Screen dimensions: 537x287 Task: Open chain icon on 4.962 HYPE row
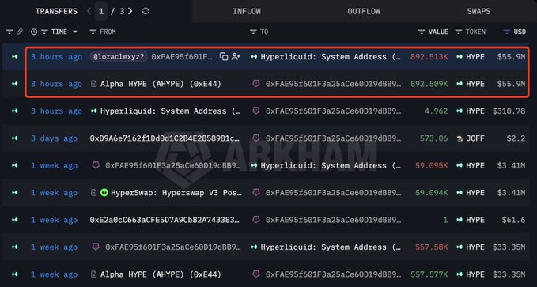click(15, 111)
